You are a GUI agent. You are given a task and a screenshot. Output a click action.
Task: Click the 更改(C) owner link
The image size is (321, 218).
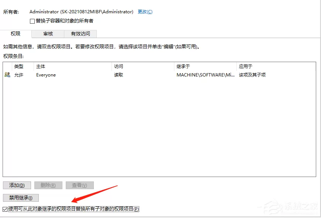click(145, 12)
